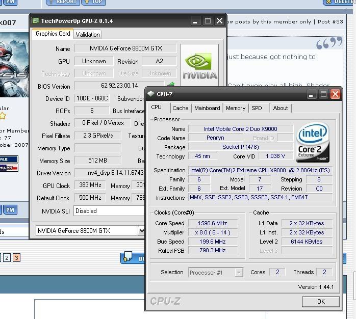Switch to the Cache tab in CPU-Z
The image size is (356, 319).
click(x=180, y=108)
